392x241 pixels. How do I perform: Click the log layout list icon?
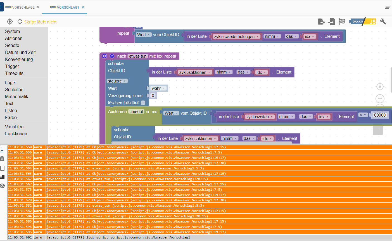2,176
